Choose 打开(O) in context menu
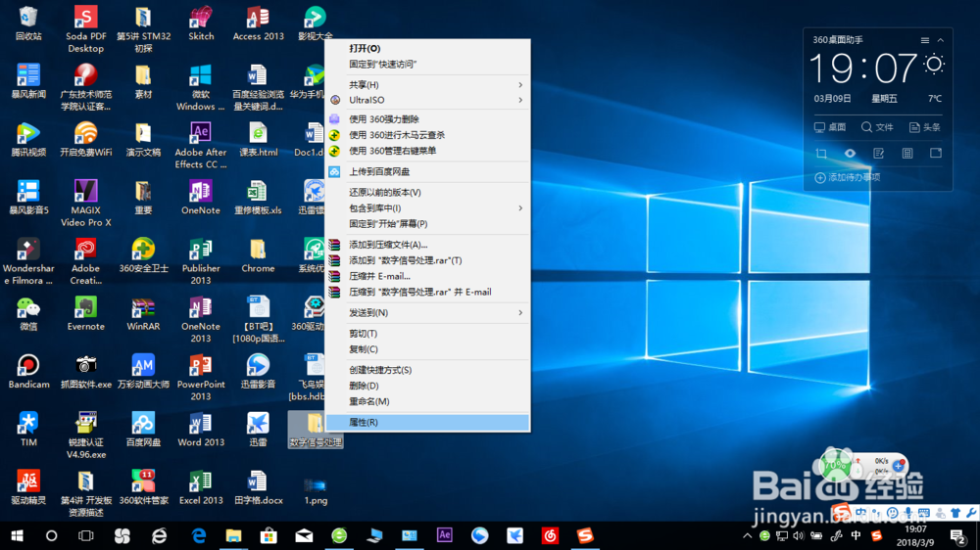Viewport: 980px width, 550px height. coord(427,48)
